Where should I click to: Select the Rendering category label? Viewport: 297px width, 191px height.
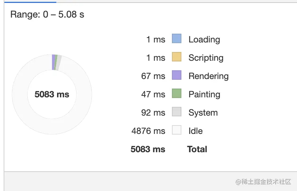(x=208, y=76)
